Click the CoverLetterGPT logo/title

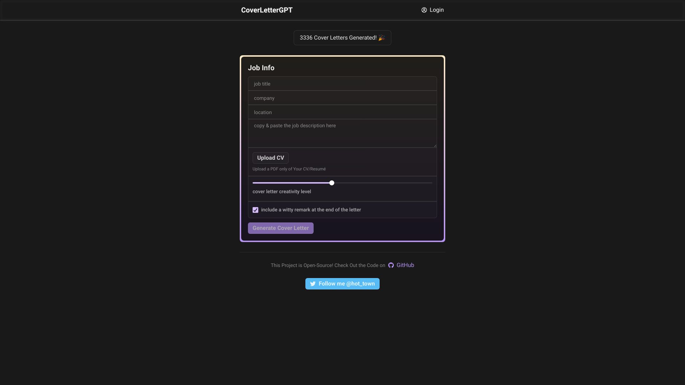267,10
